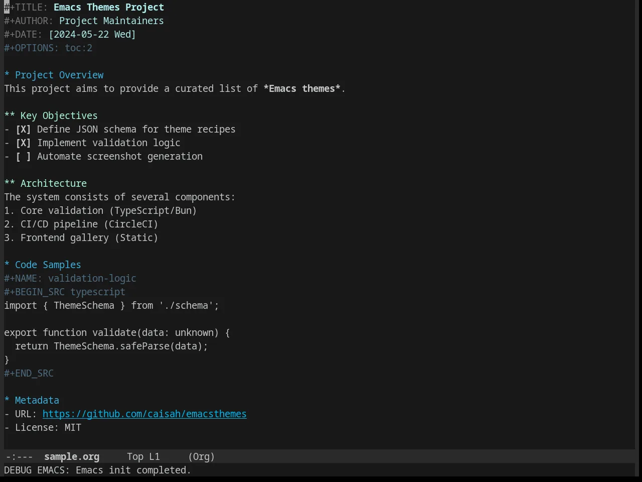
Task: Click the #+END_SRC line
Action: pyautogui.click(x=29, y=373)
